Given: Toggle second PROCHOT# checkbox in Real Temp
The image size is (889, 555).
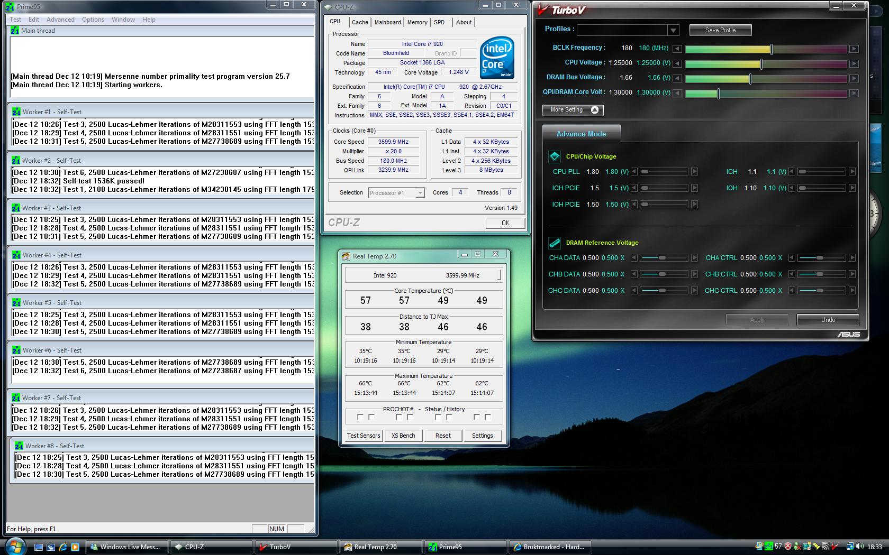Looking at the screenshot, I should click(x=371, y=417).
